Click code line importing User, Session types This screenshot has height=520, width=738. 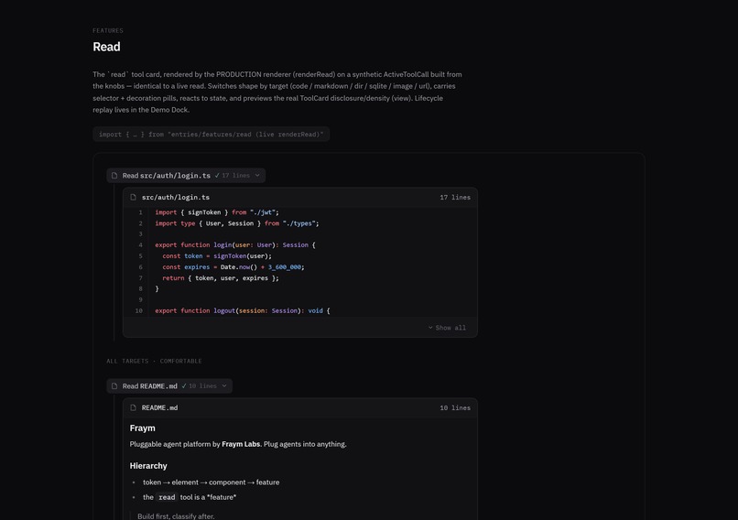237,223
